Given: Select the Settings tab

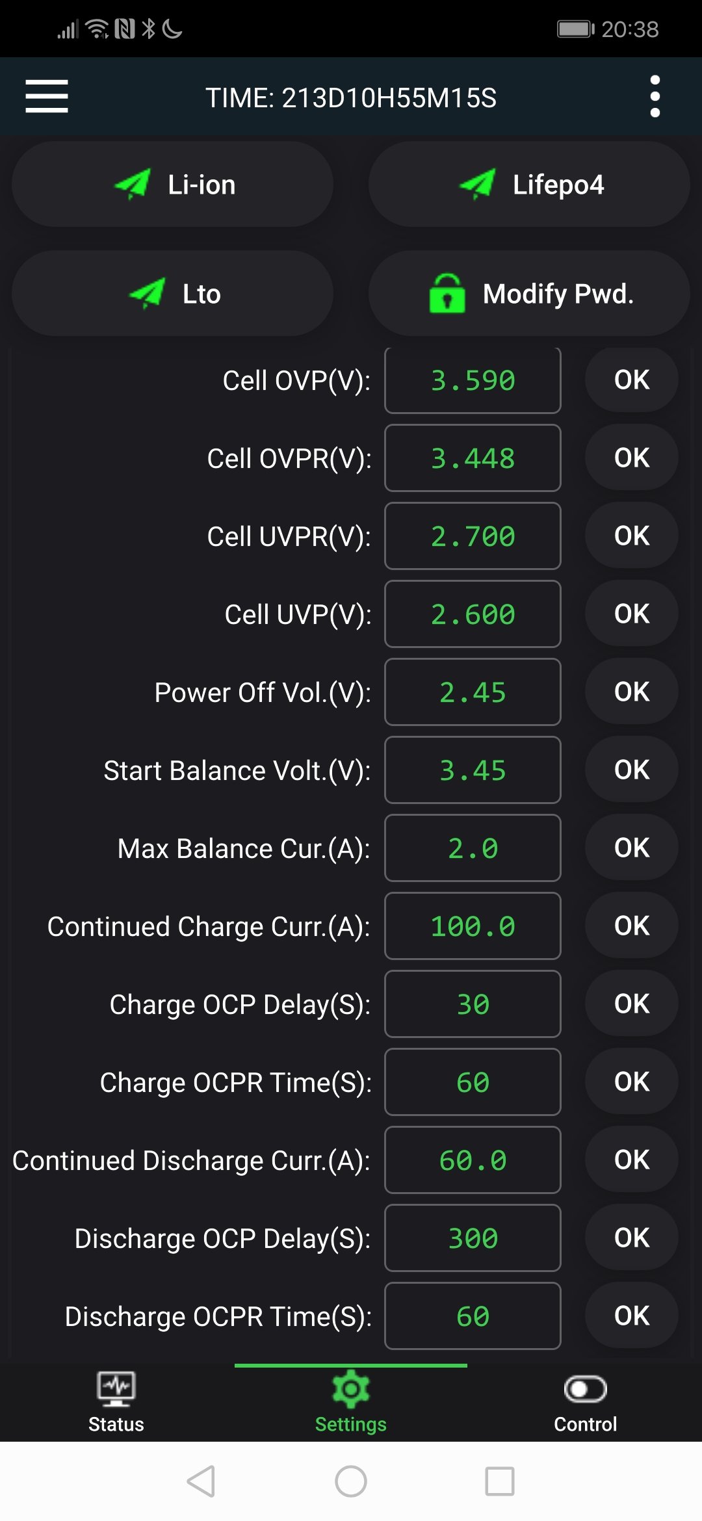Looking at the screenshot, I should (x=351, y=1402).
